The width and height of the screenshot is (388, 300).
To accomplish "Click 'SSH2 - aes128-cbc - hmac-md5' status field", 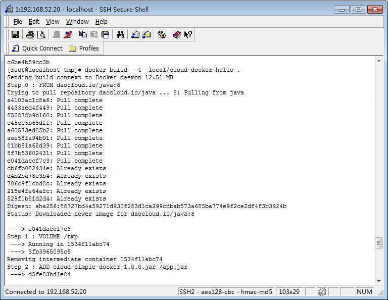I will tap(226, 292).
